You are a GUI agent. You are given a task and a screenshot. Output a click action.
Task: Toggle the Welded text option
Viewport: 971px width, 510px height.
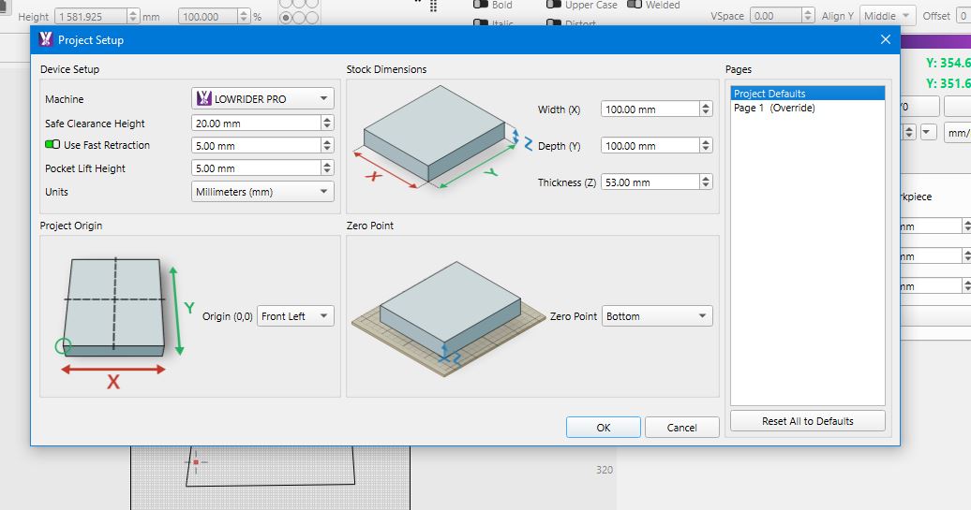coord(635,5)
